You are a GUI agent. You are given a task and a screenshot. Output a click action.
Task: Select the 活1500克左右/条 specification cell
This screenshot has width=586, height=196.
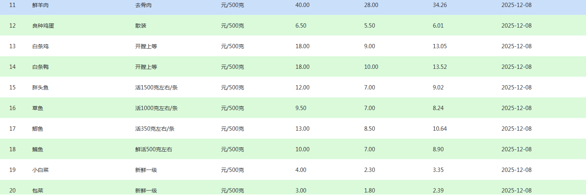click(156, 87)
